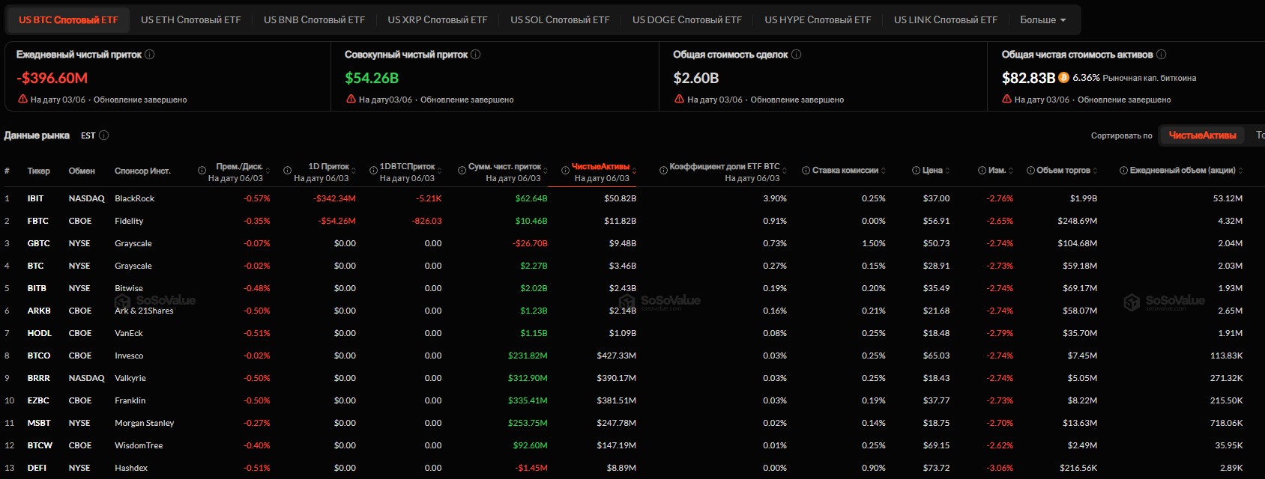The image size is (1265, 479).
Task: Click red warning icon under -$396.60M
Action: pos(22,99)
